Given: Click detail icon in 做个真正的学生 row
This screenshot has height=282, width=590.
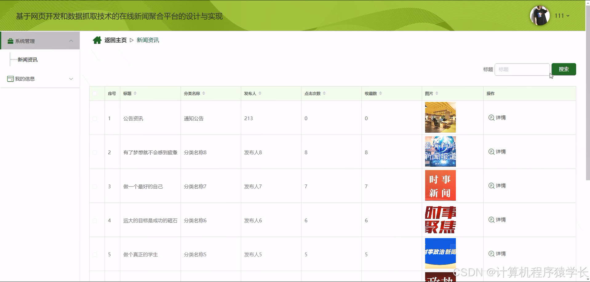Looking at the screenshot, I should click(491, 254).
